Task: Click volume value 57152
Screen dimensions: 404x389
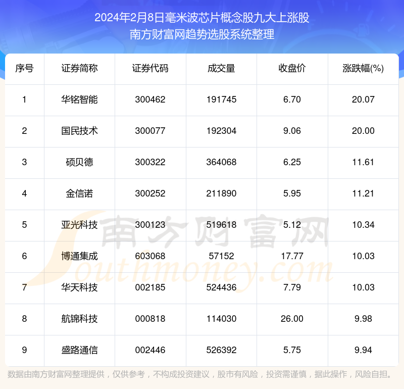Action: [221, 256]
